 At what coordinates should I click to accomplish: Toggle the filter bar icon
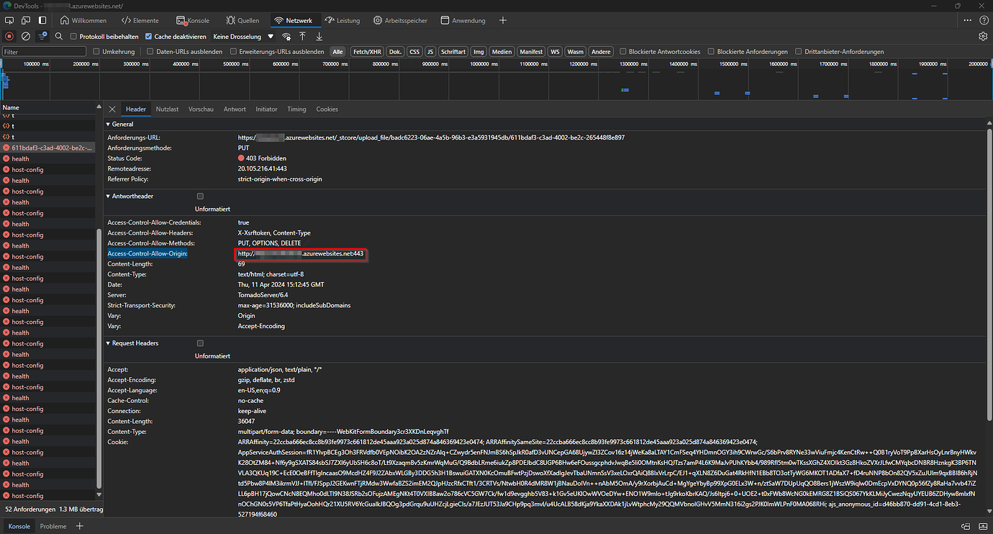point(42,36)
